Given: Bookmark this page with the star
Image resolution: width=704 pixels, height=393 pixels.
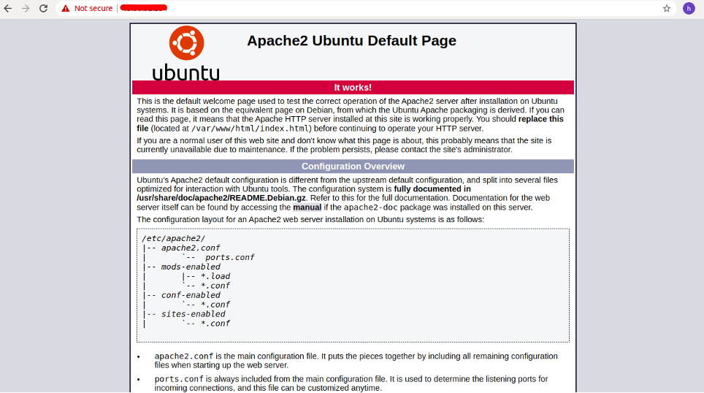Looking at the screenshot, I should (x=667, y=8).
